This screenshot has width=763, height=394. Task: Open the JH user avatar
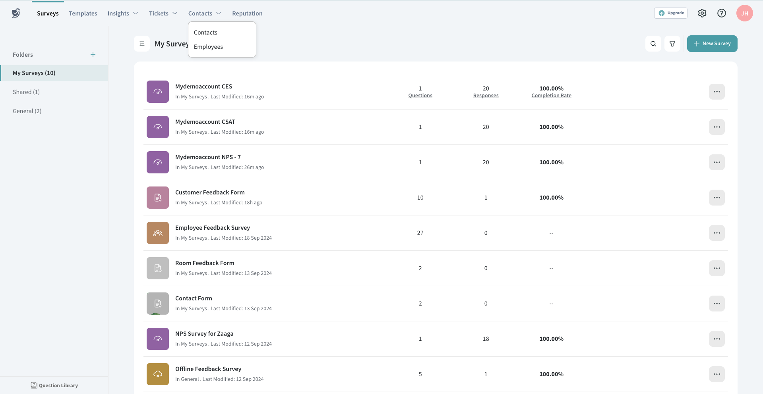click(744, 13)
